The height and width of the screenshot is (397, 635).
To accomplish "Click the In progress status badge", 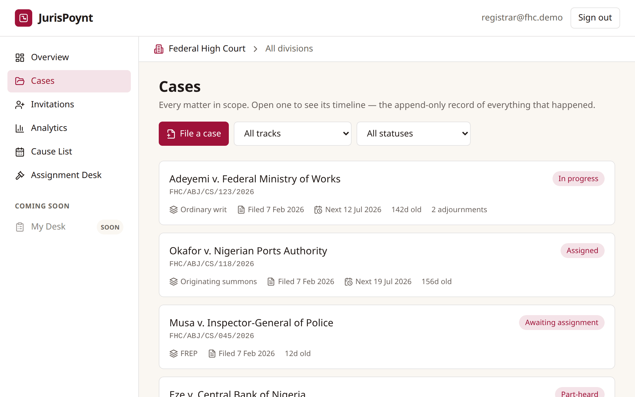I will point(578,179).
